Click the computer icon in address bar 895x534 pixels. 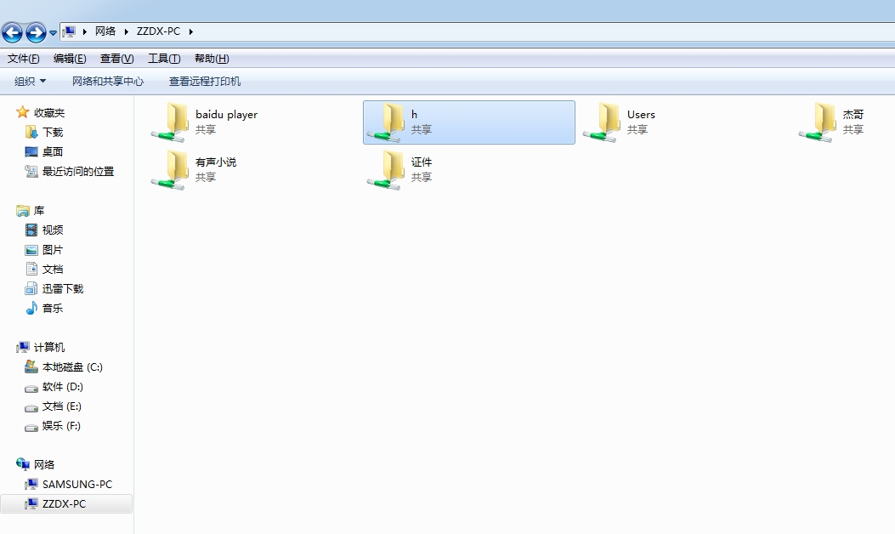point(69,31)
